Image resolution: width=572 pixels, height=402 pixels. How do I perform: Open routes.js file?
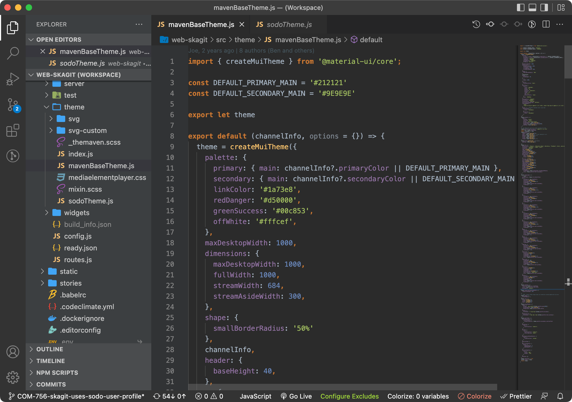pyautogui.click(x=88, y=260)
